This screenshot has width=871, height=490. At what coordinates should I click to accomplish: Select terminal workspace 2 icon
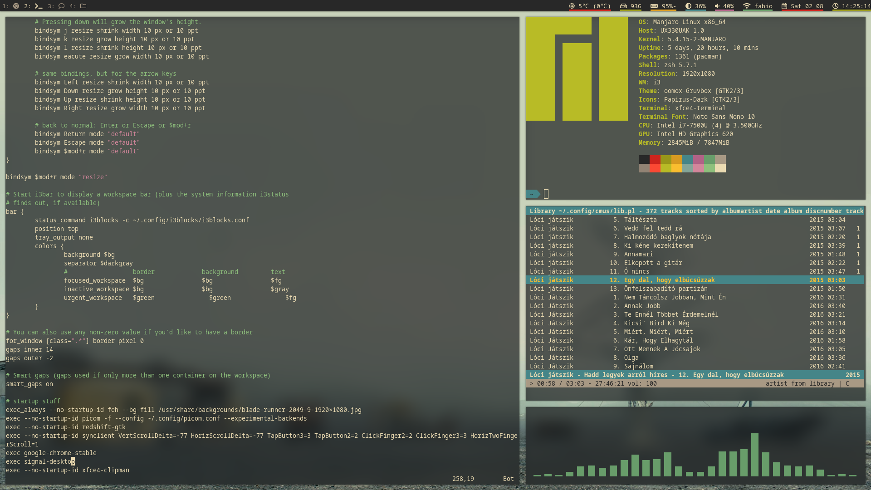tap(39, 6)
